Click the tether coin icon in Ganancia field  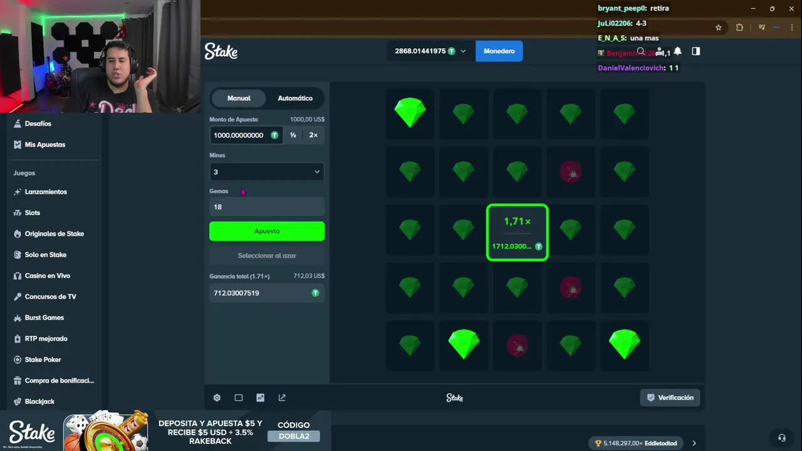pyautogui.click(x=315, y=293)
